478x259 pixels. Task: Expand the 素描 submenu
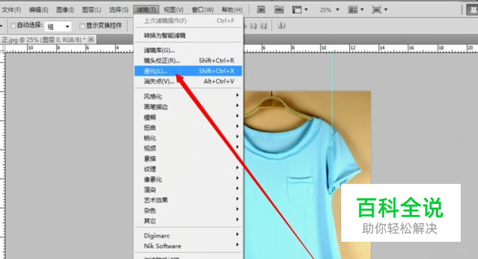[188, 158]
